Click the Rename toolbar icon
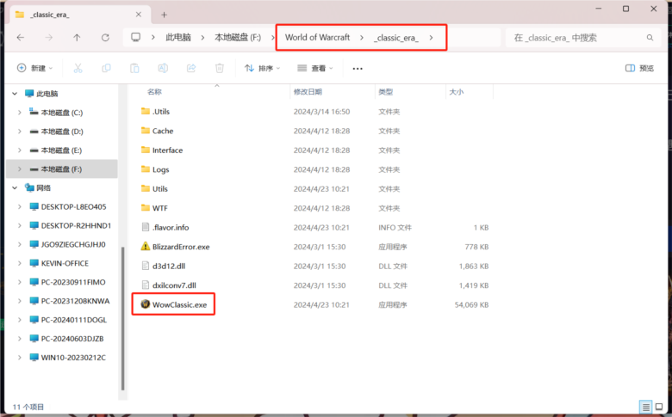Screen dimensions: 672x417 (163, 68)
